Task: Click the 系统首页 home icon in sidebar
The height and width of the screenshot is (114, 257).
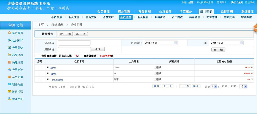Action: coord(10,33)
